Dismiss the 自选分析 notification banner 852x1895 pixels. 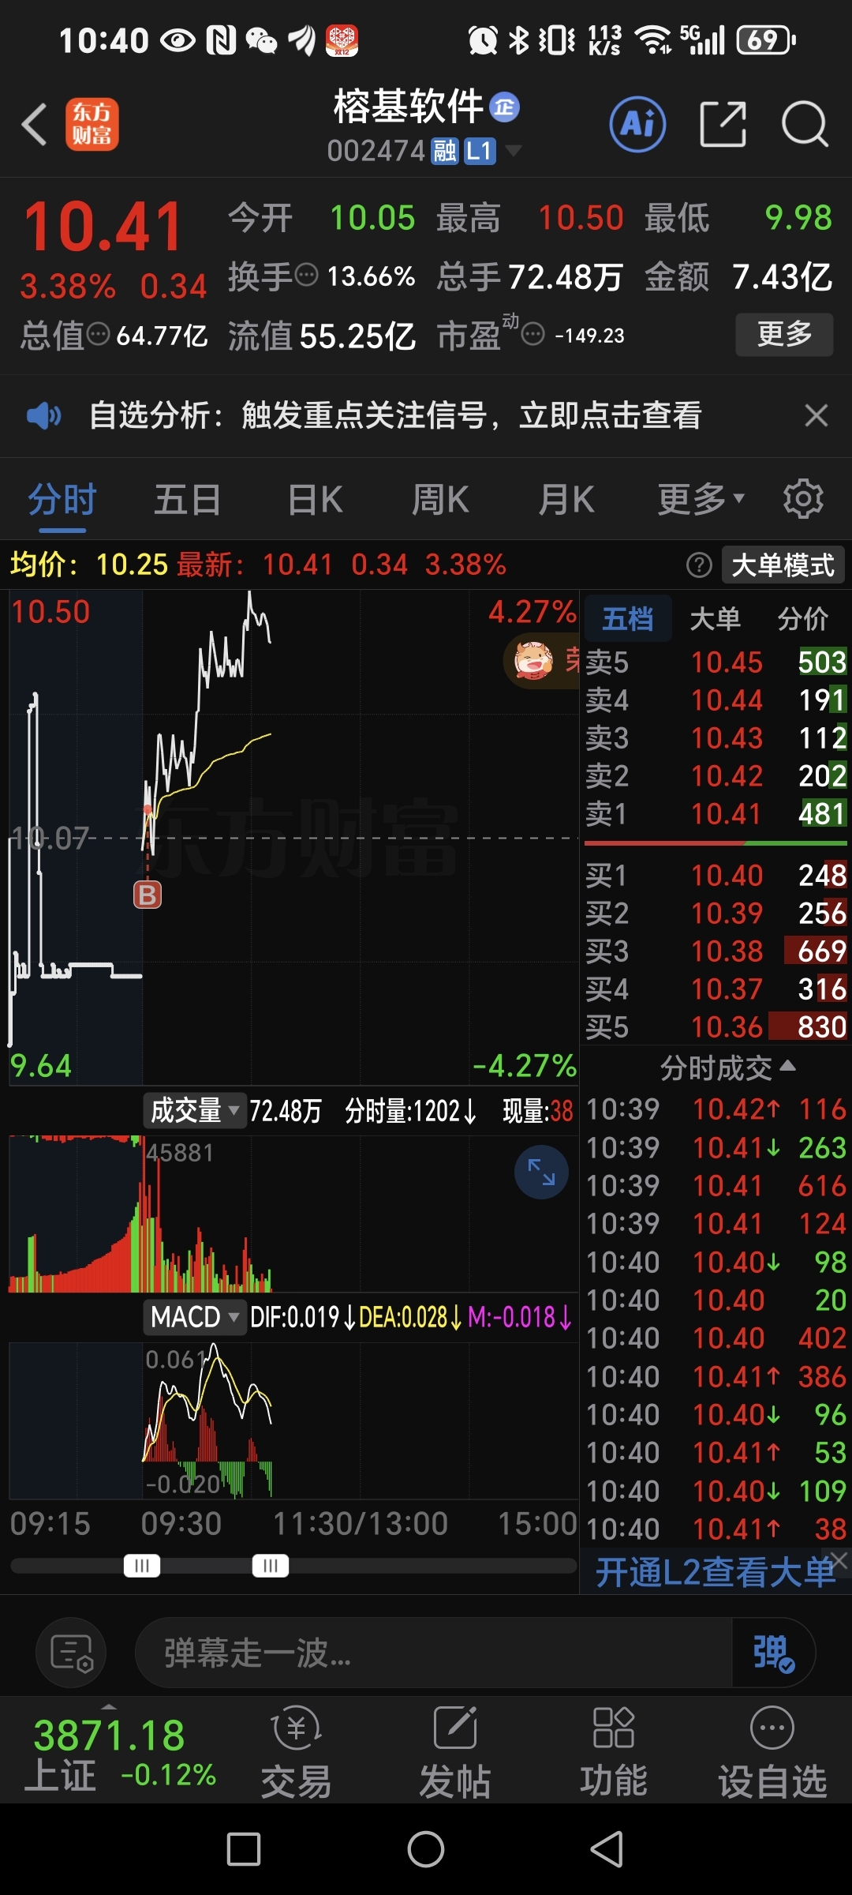pos(816,415)
